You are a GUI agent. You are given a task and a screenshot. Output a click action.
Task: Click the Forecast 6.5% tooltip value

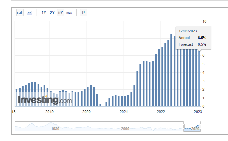[x=202, y=44]
